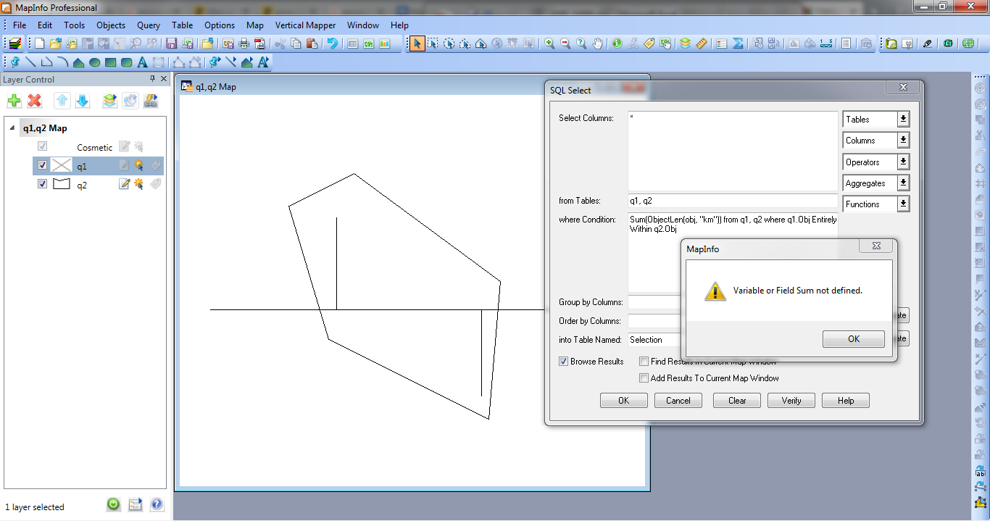Activate the Info tool icon
This screenshot has height=521, width=990.
tap(617, 43)
